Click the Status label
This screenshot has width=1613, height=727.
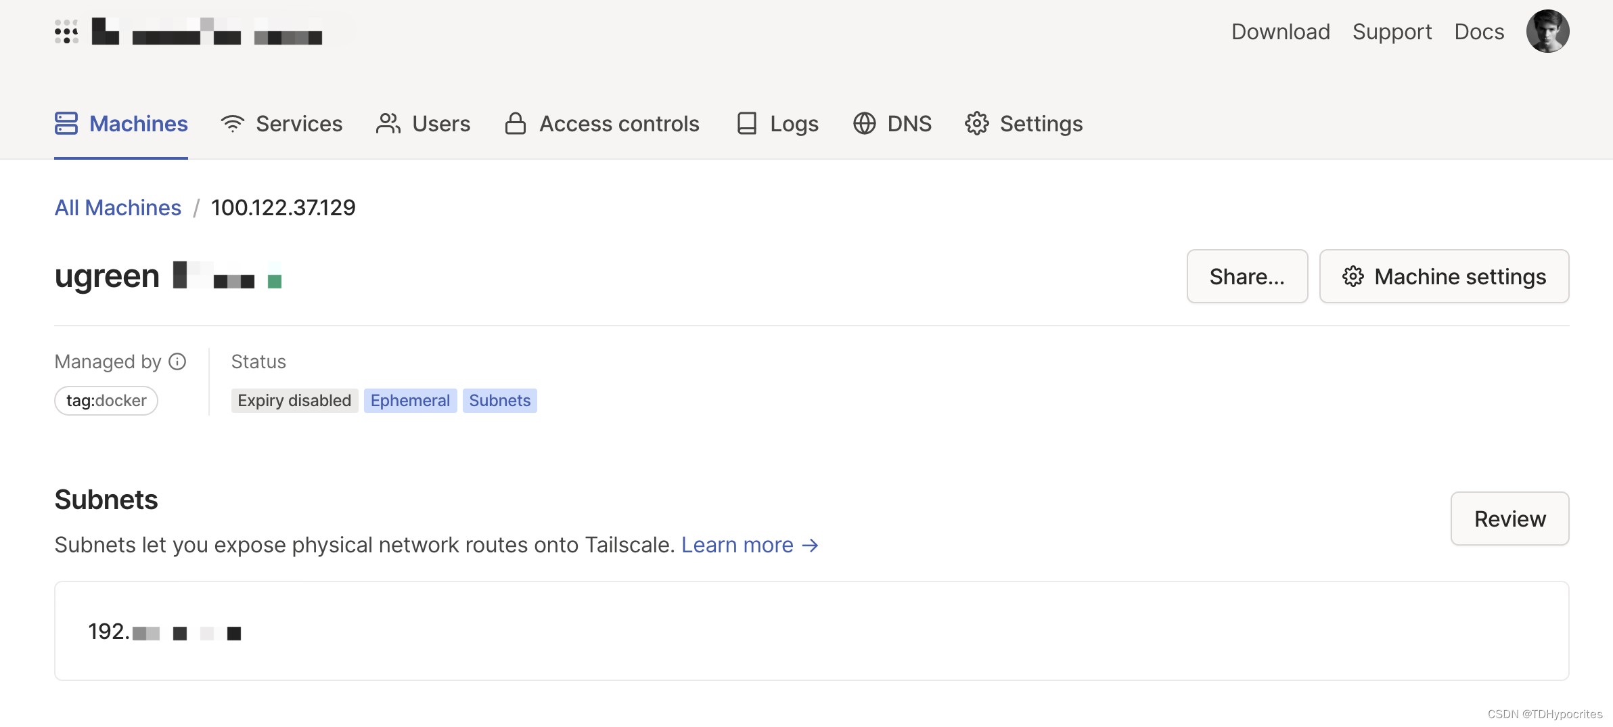click(258, 361)
